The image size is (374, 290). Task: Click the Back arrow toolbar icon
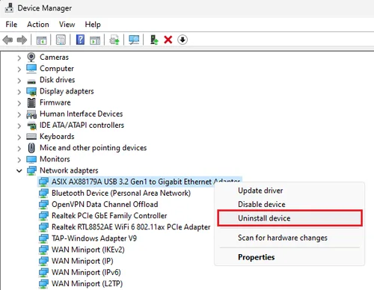point(7,40)
